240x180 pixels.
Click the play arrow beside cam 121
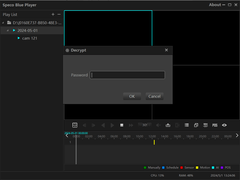coord(19,38)
